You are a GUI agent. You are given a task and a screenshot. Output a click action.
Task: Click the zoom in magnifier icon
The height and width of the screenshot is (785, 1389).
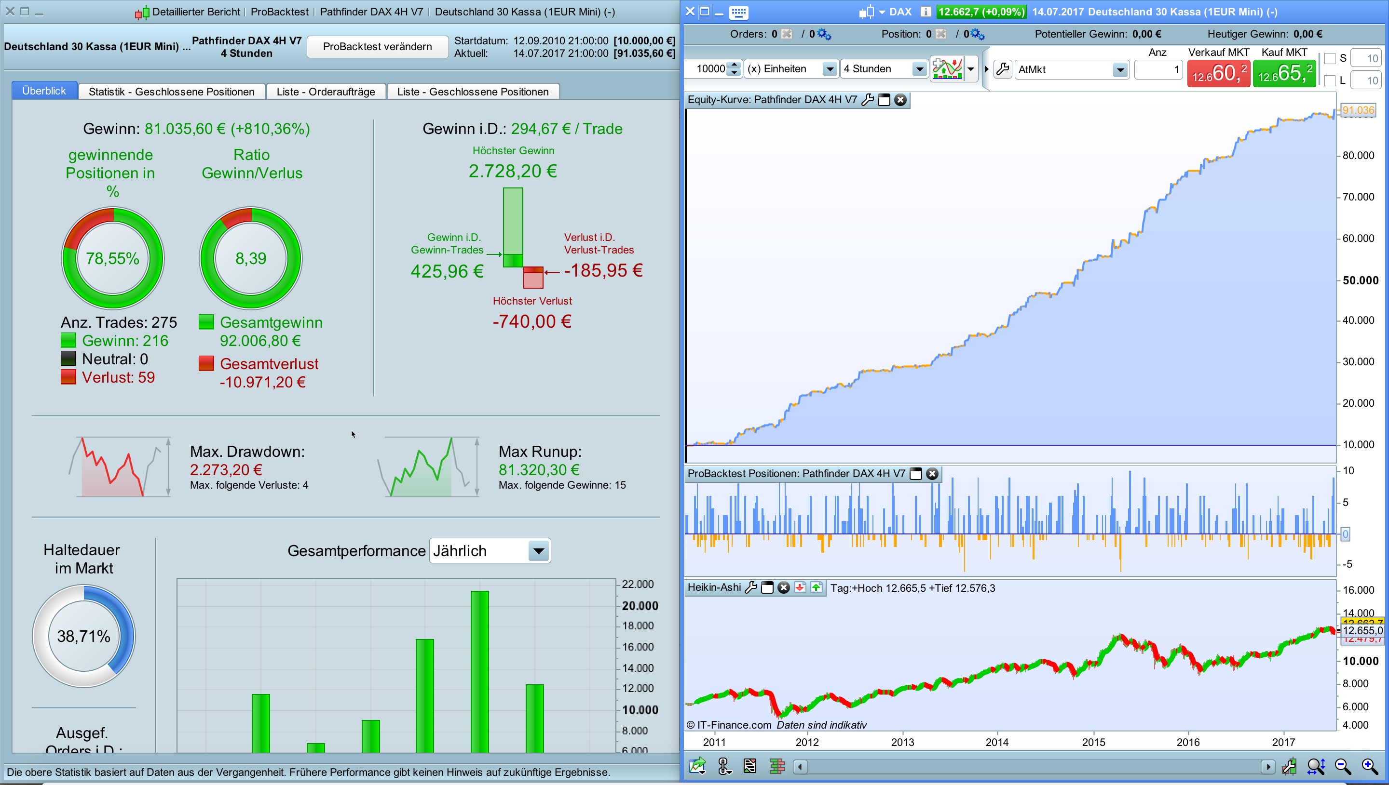(1369, 766)
